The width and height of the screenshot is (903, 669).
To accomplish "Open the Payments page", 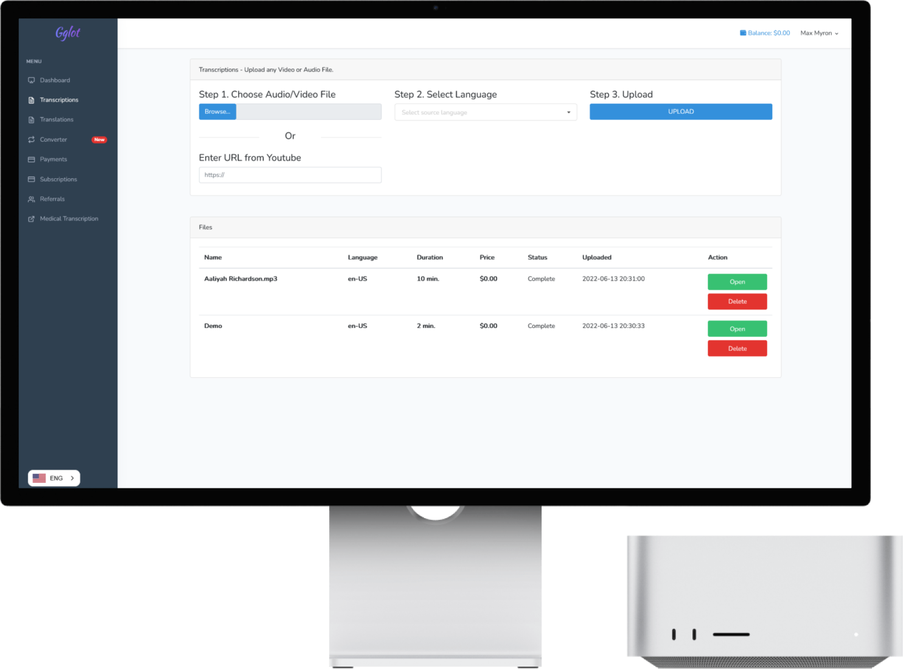I will click(54, 159).
